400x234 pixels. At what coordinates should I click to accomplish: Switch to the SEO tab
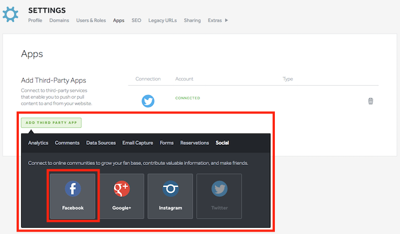click(x=136, y=21)
